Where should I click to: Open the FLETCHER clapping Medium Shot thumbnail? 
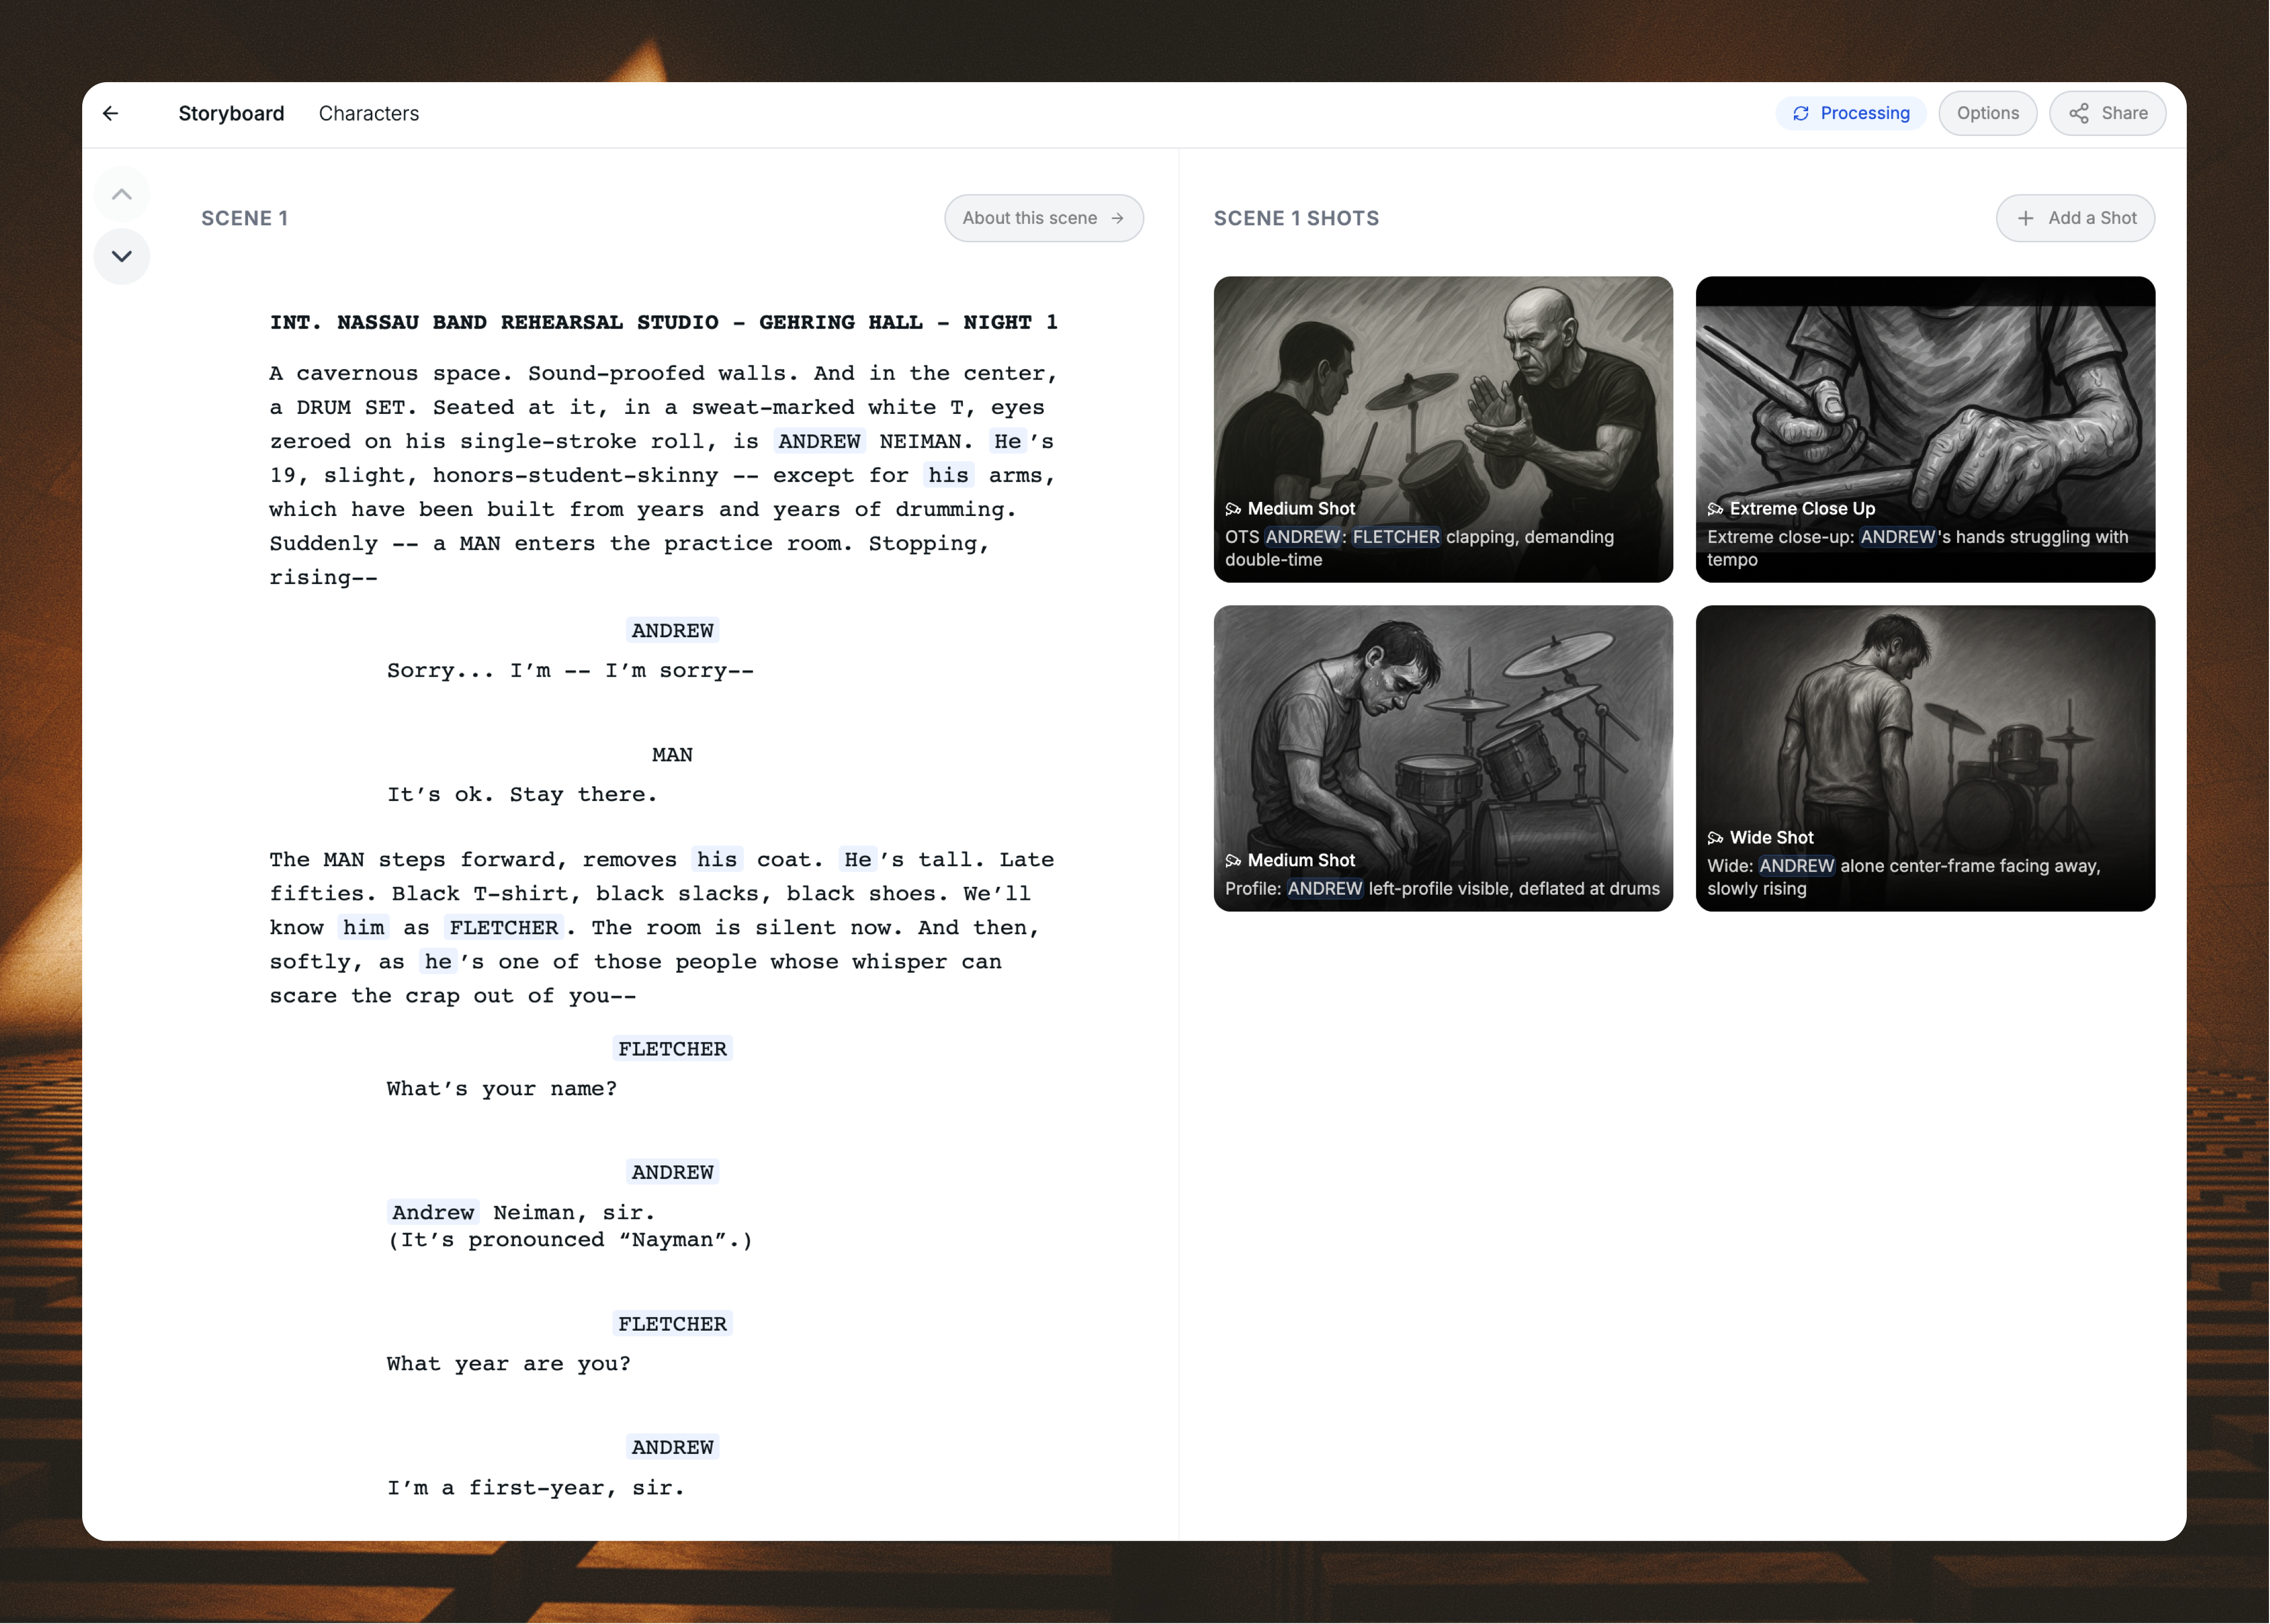[1442, 400]
